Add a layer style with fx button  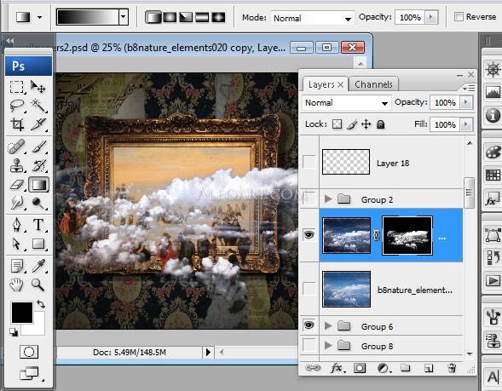point(338,368)
